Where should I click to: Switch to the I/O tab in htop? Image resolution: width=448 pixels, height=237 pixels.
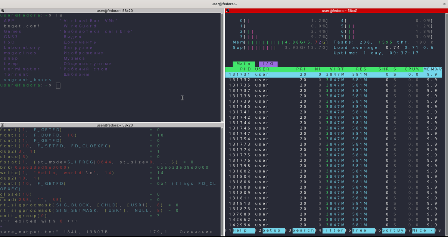[268, 64]
